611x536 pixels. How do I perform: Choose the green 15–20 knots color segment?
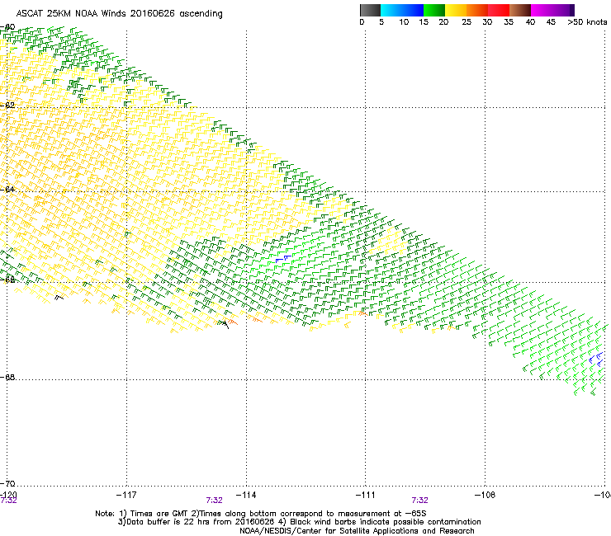pyautogui.click(x=434, y=10)
